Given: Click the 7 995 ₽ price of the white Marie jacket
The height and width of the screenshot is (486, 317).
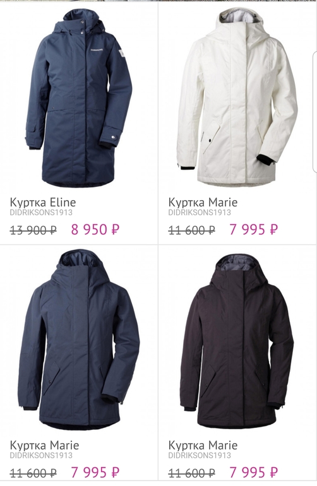Looking at the screenshot, I should point(254,230).
